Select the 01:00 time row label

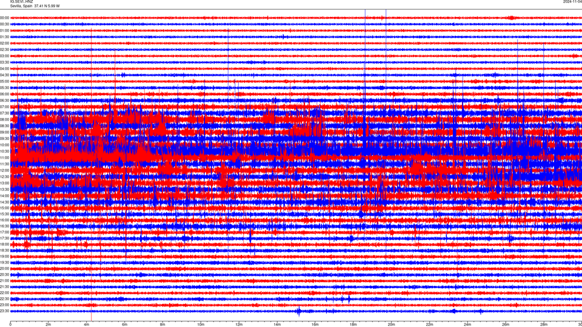tap(4, 30)
